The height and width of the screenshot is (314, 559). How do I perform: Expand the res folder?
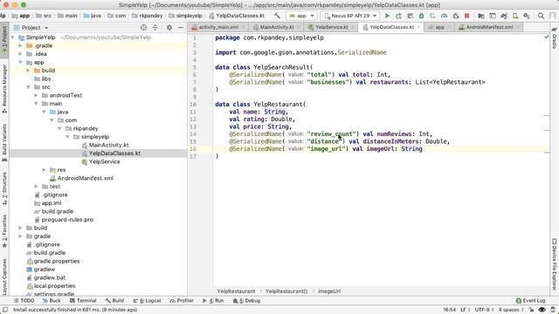tap(44, 170)
